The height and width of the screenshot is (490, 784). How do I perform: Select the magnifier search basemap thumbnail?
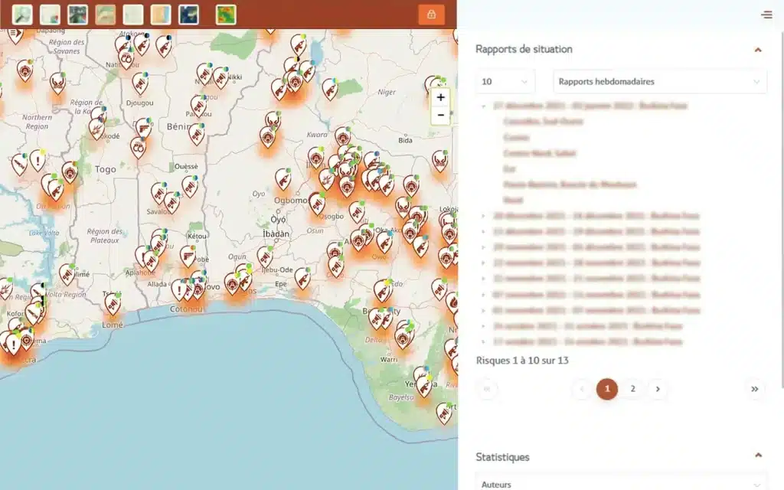coord(22,15)
